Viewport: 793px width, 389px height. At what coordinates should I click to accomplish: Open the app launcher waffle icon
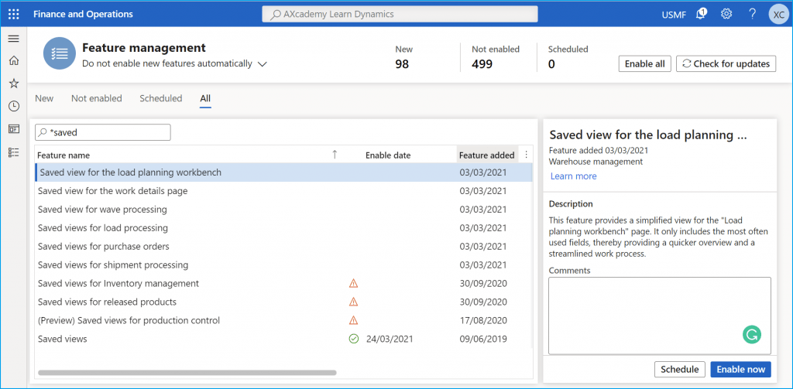coord(14,14)
